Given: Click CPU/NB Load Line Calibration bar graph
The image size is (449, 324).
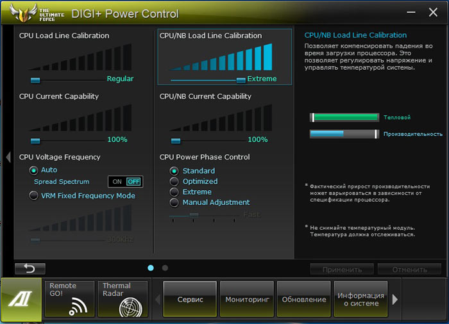Looking at the screenshot, I should pos(221,57).
